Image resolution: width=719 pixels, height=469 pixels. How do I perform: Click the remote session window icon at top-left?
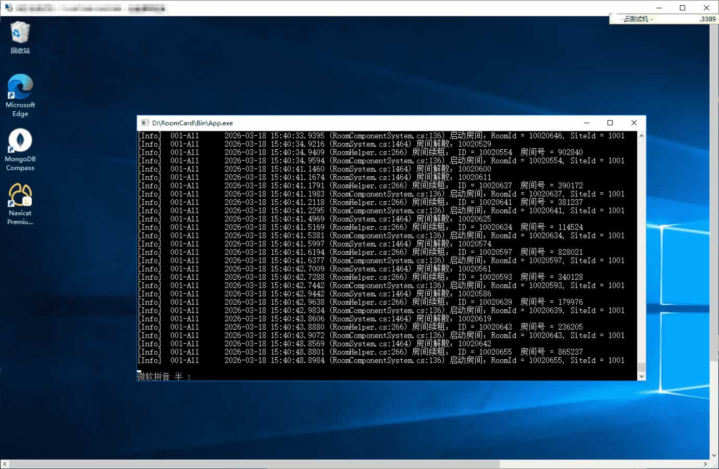pos(8,8)
